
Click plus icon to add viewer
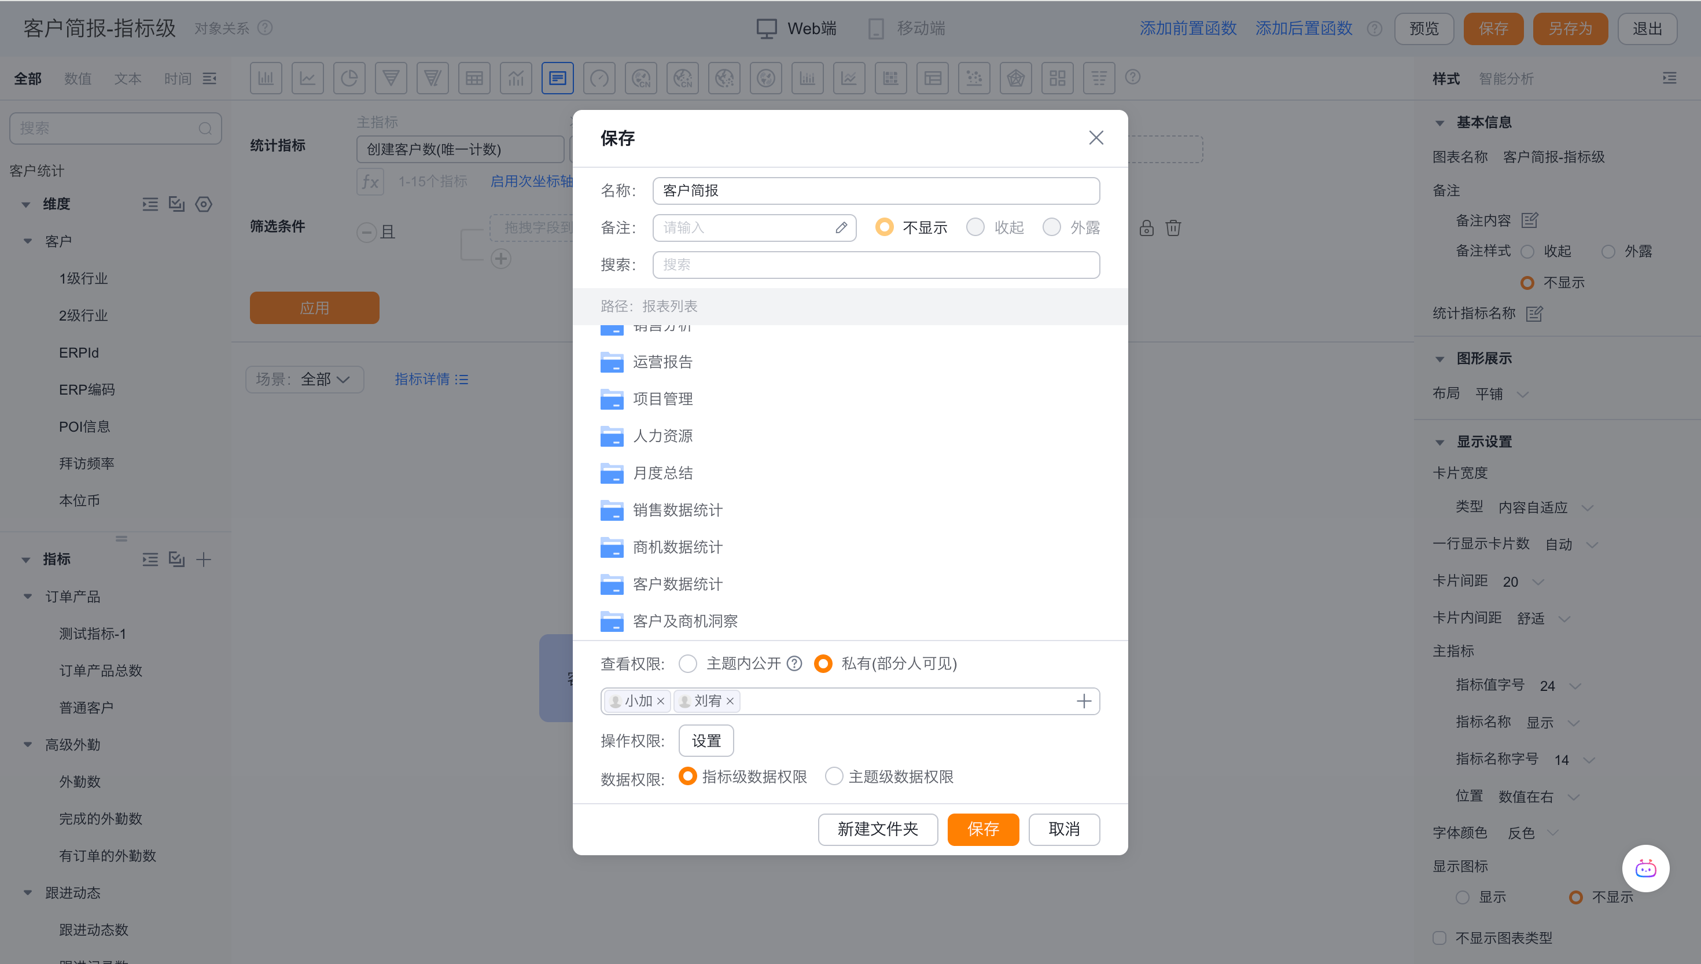[1084, 701]
